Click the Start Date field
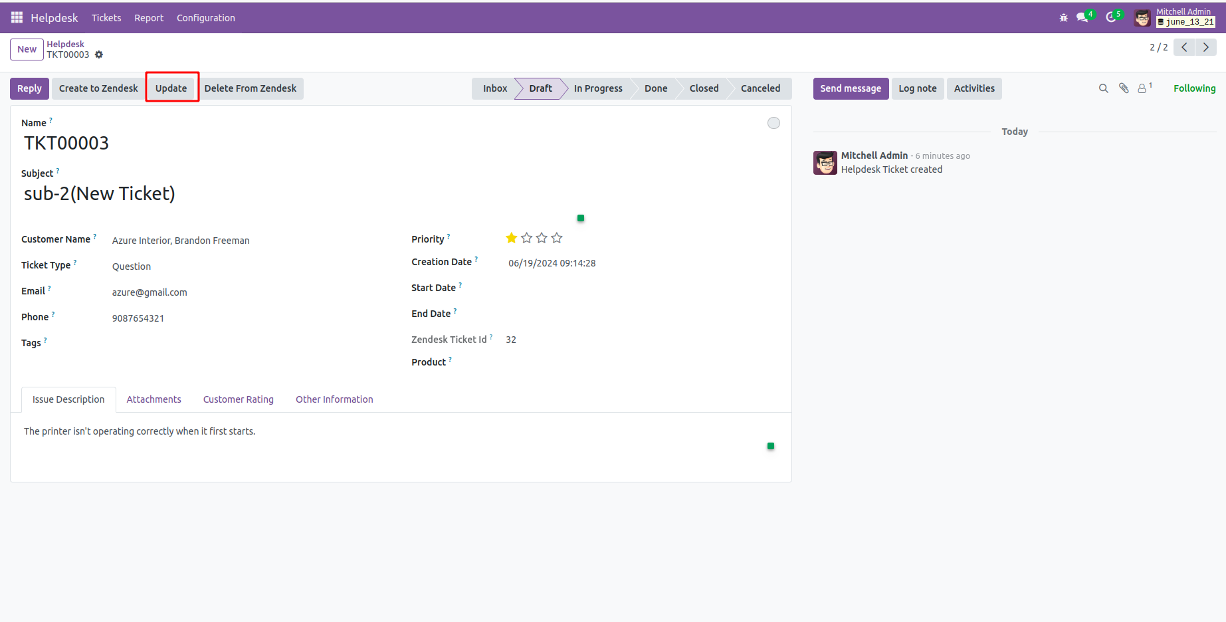 [x=643, y=288]
